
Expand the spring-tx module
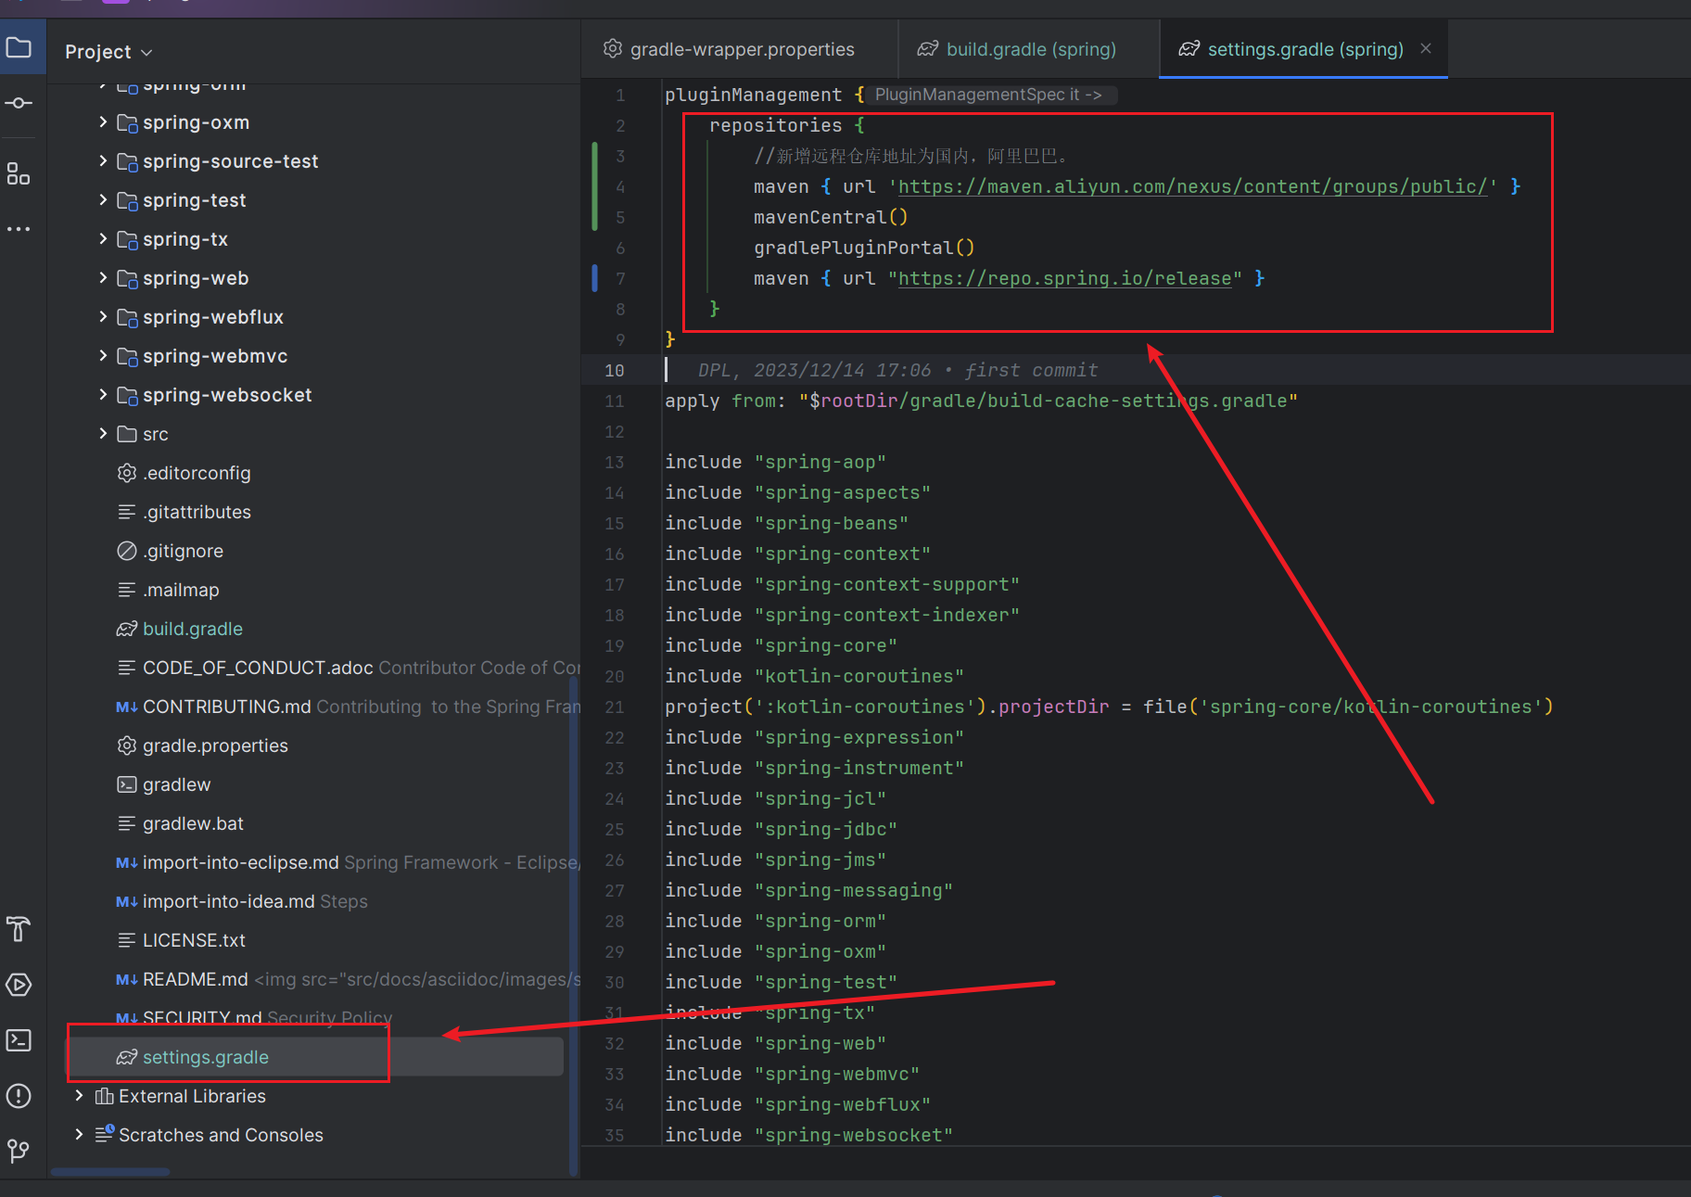pos(103,238)
